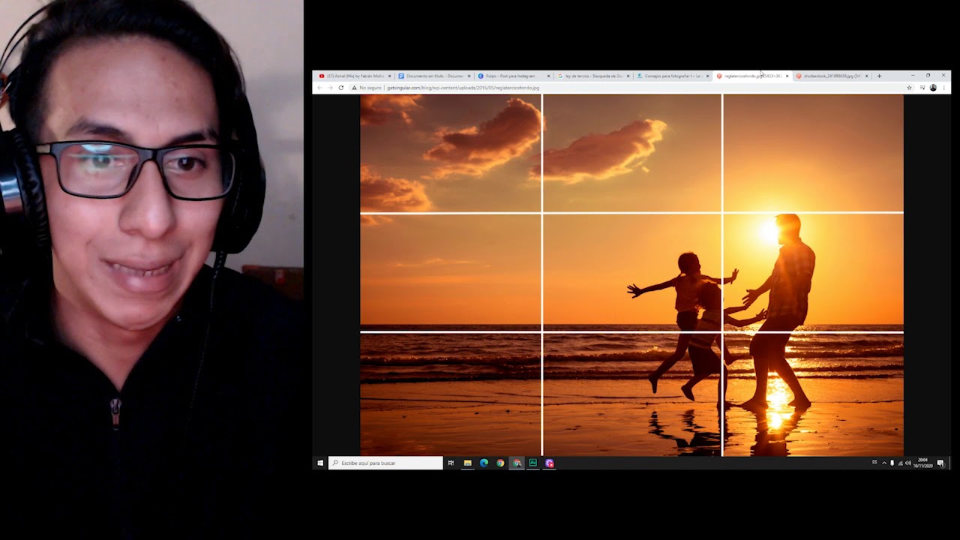This screenshot has height=540, width=960.
Task: Open File Explorer from the taskbar
Action: 467,463
